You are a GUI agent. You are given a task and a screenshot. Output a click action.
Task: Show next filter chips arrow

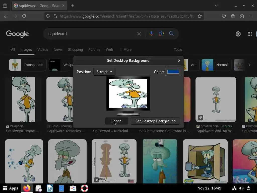click(x=249, y=65)
